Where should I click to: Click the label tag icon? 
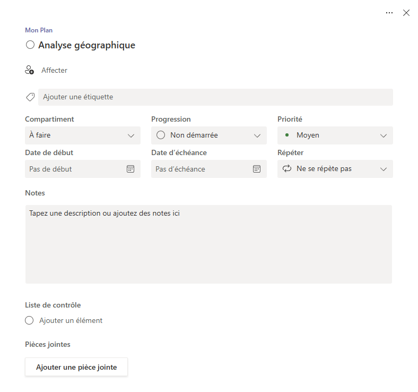[x=30, y=97]
